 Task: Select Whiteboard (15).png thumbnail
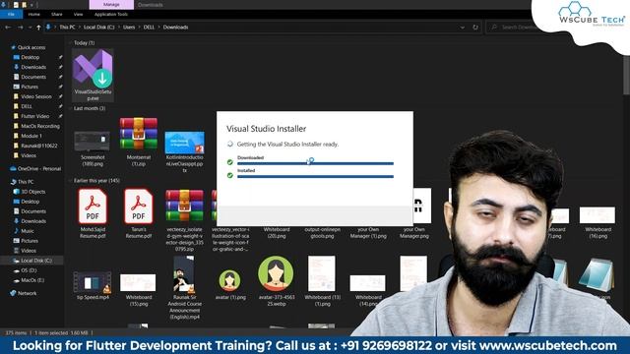(138, 282)
